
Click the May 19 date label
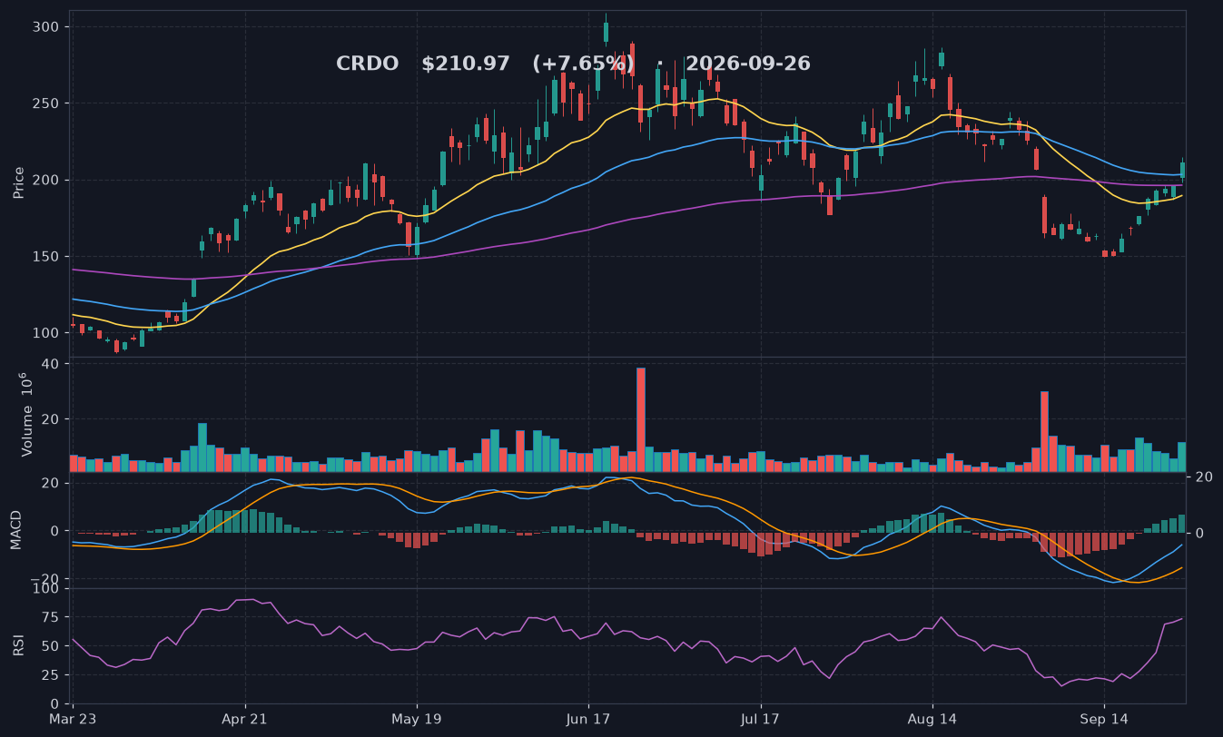point(417,718)
